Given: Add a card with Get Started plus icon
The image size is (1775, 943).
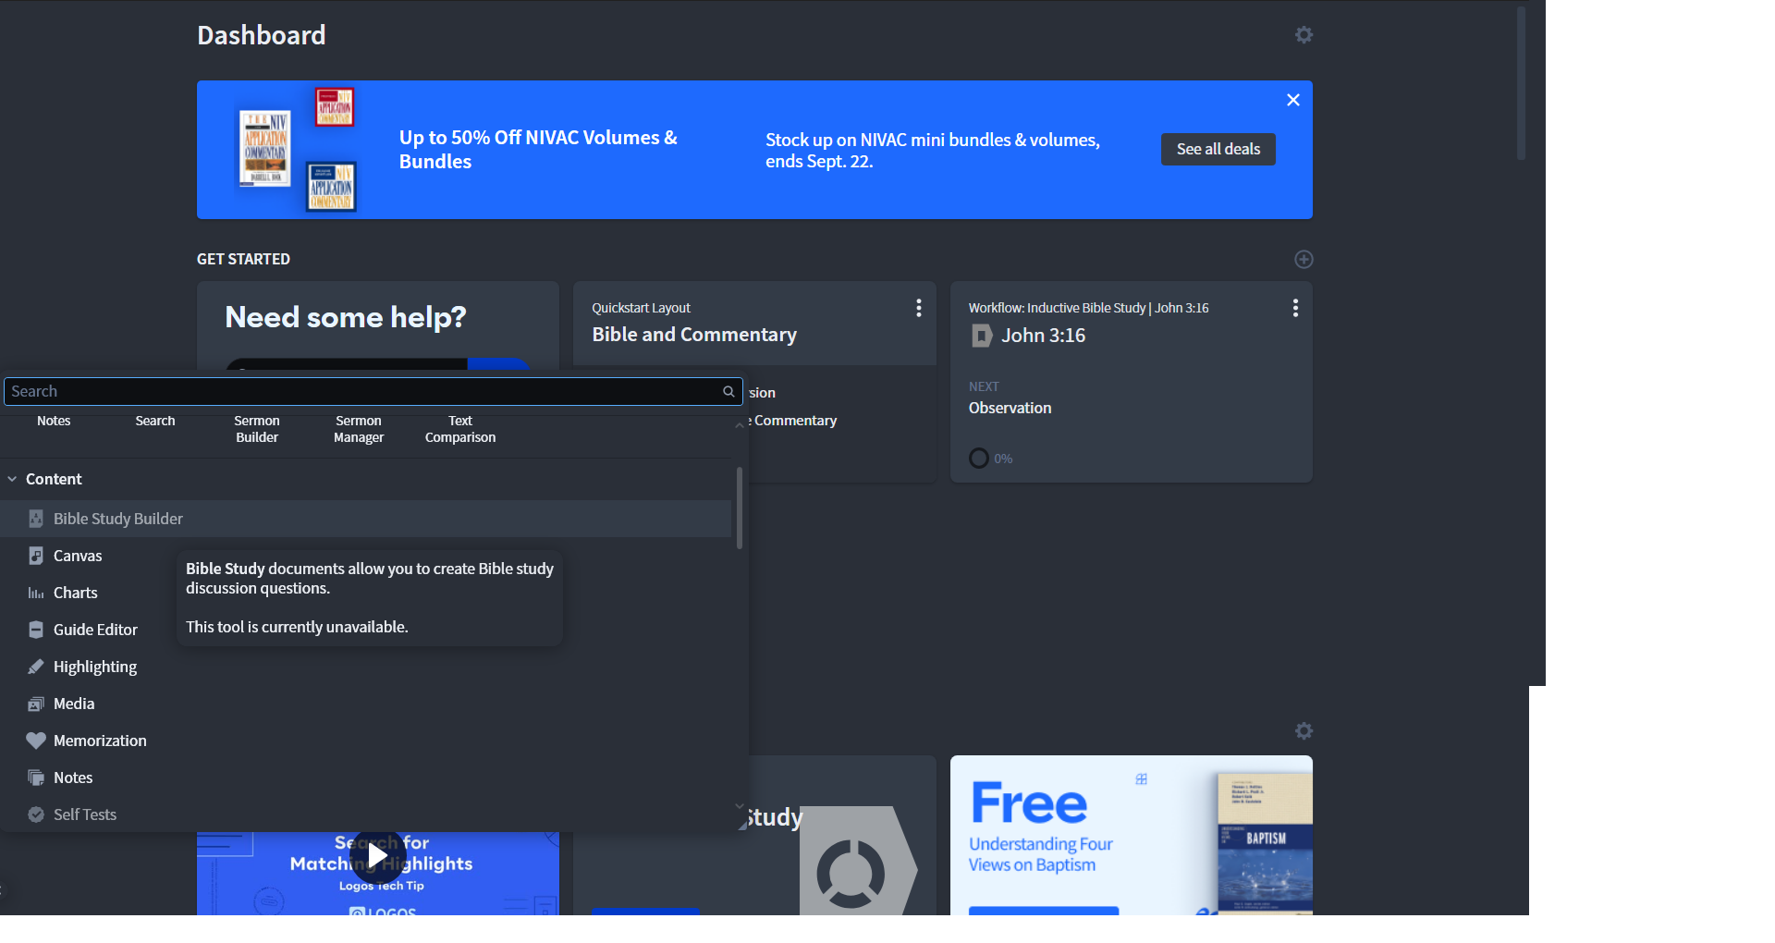Looking at the screenshot, I should pyautogui.click(x=1304, y=260).
